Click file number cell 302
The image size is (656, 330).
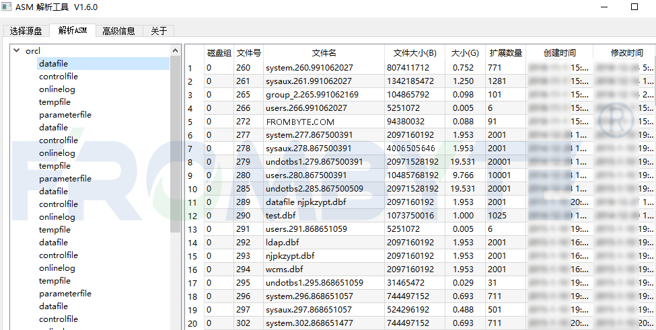pos(248,323)
